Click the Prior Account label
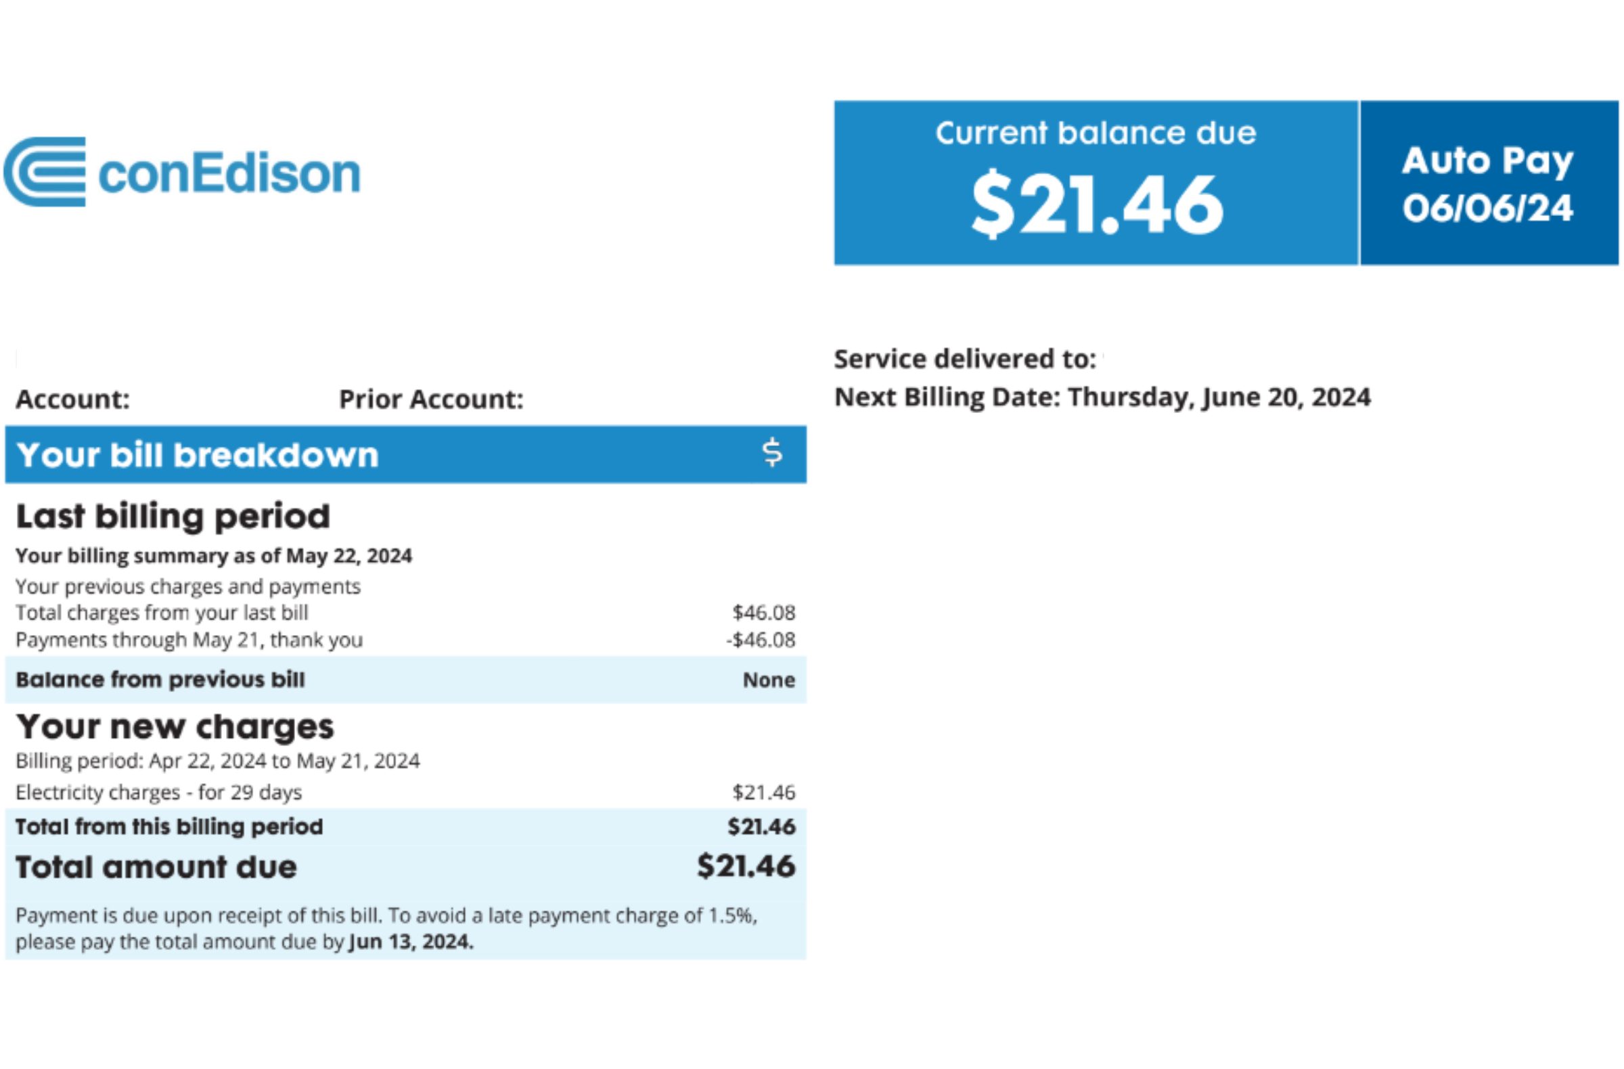This screenshot has height=1069, width=1624. pos(431,399)
